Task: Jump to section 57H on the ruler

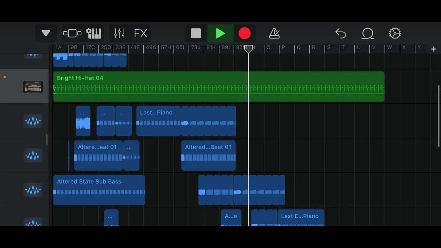Action: coord(166,48)
